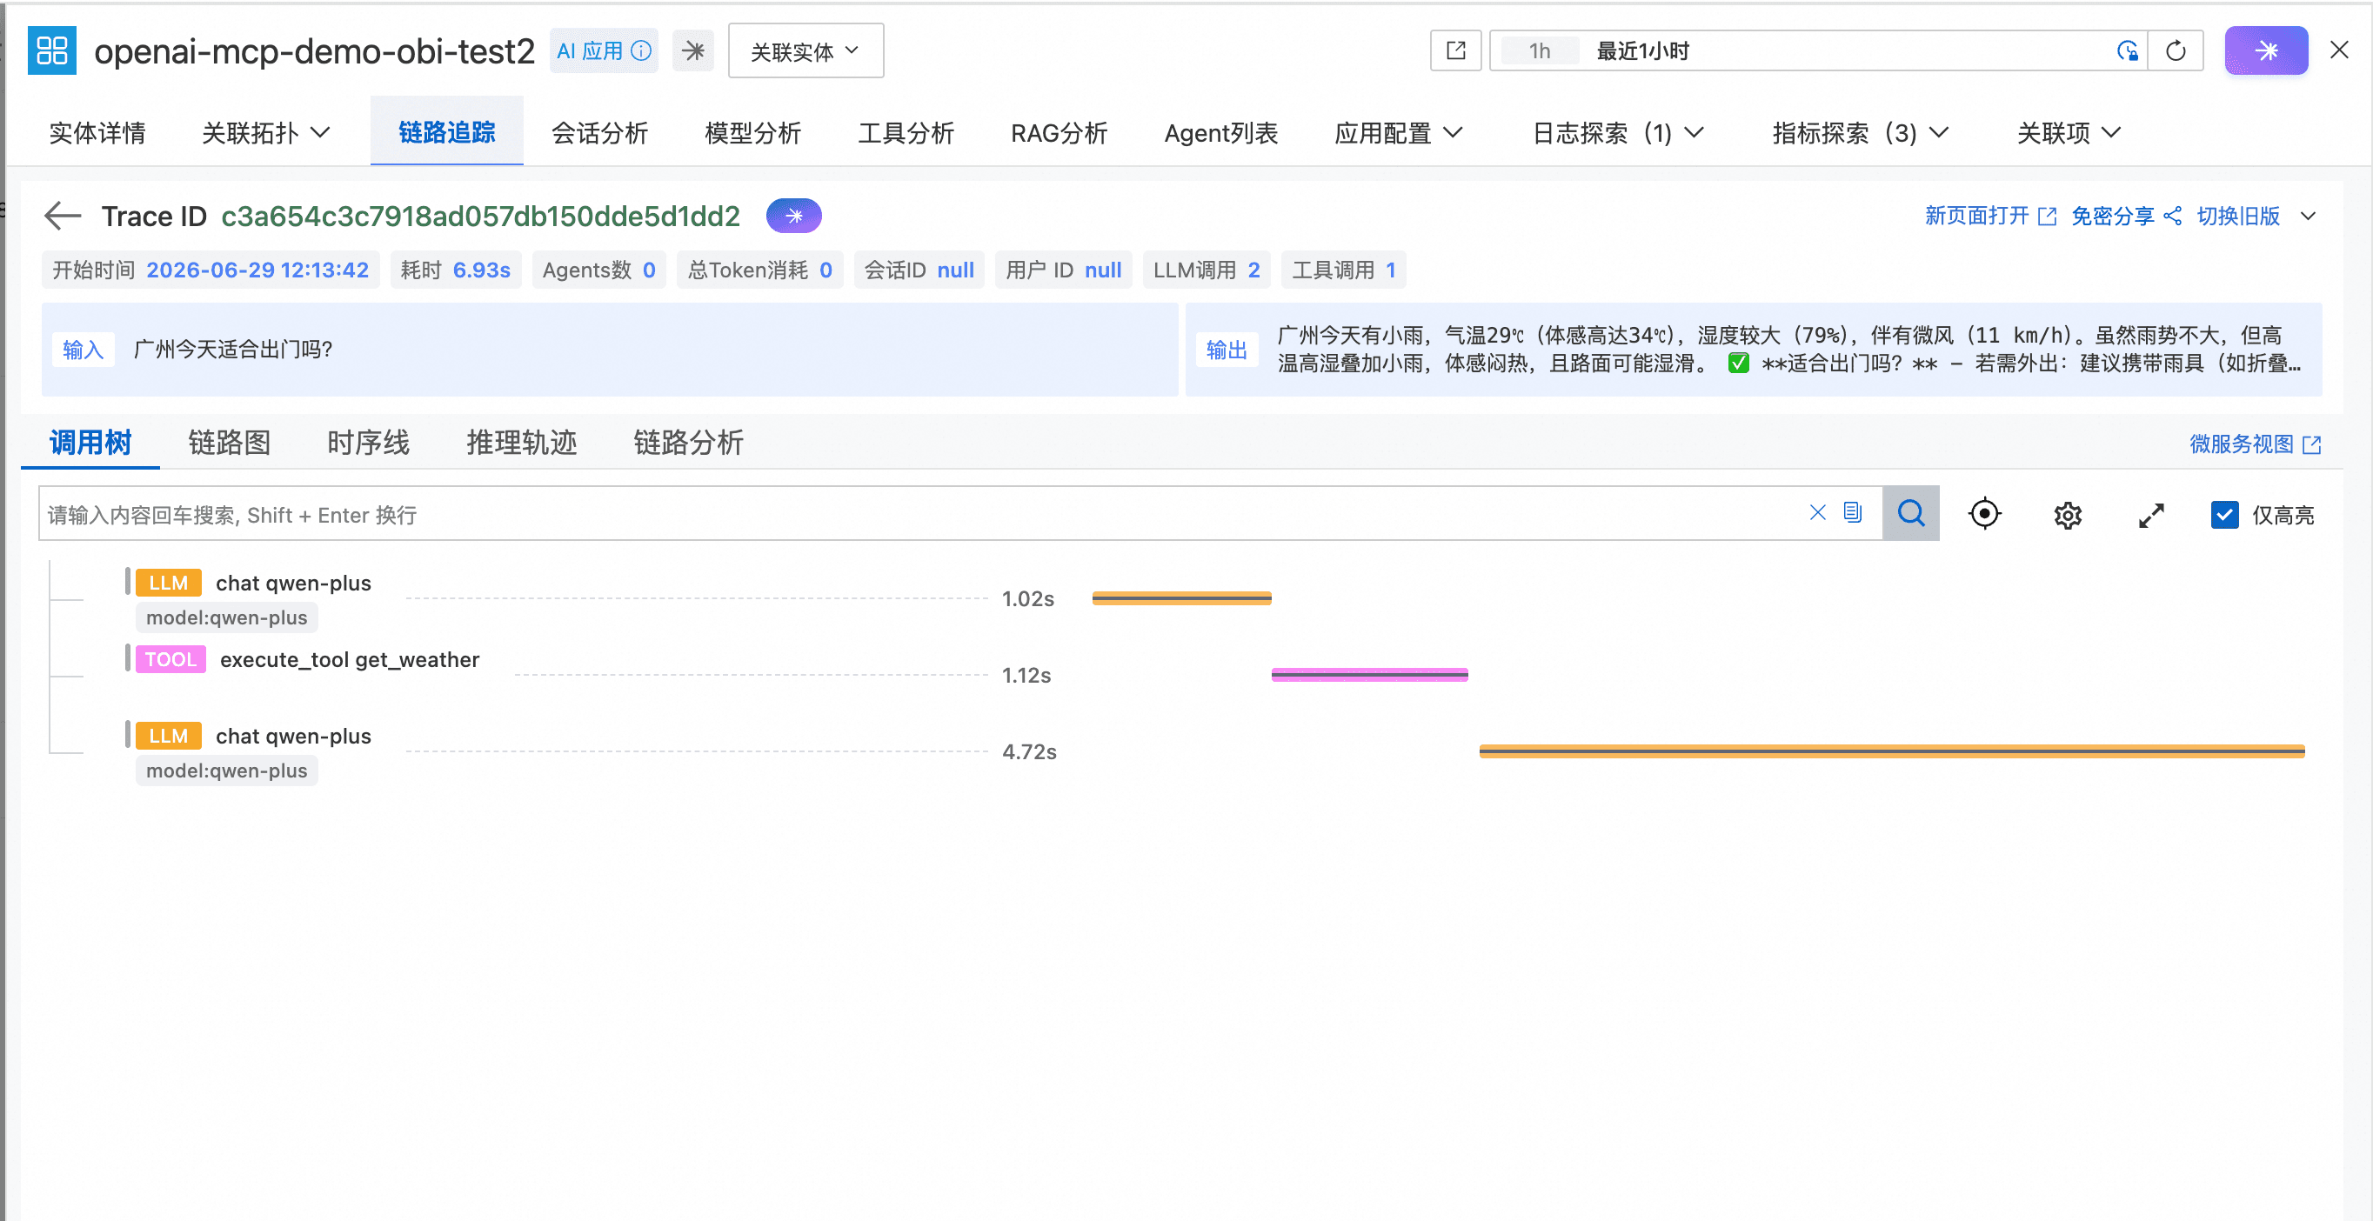Click the purple AI badge after Trace ID
2373x1221 pixels.
794,216
